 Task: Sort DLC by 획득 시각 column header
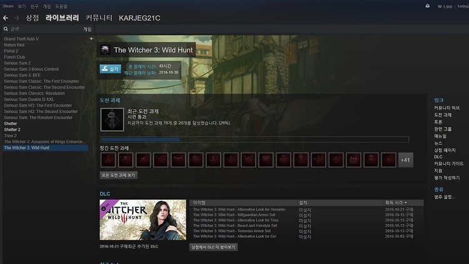click(x=396, y=203)
